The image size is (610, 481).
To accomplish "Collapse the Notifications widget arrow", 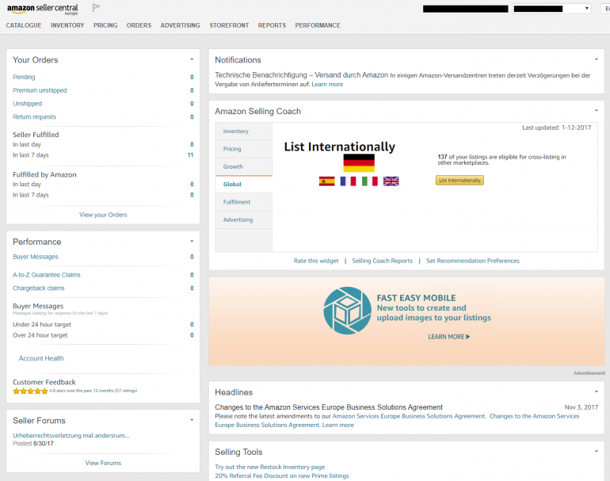I will coord(597,59).
